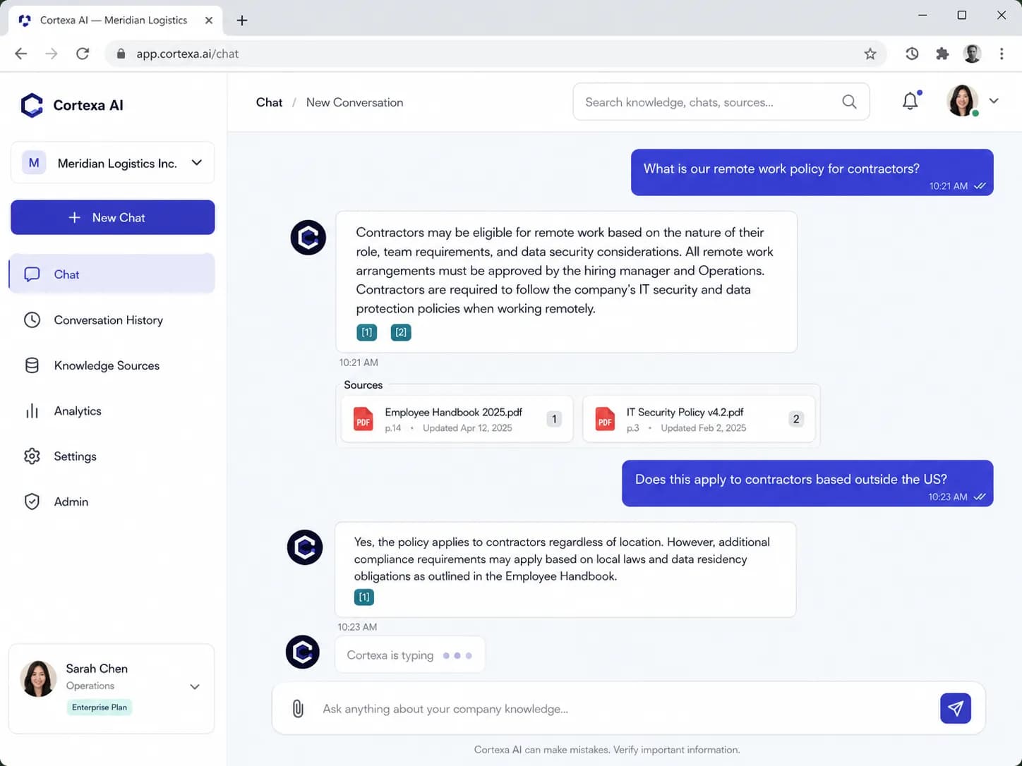Image resolution: width=1022 pixels, height=766 pixels.
Task: Click citation [2] in first answer
Action: click(401, 332)
